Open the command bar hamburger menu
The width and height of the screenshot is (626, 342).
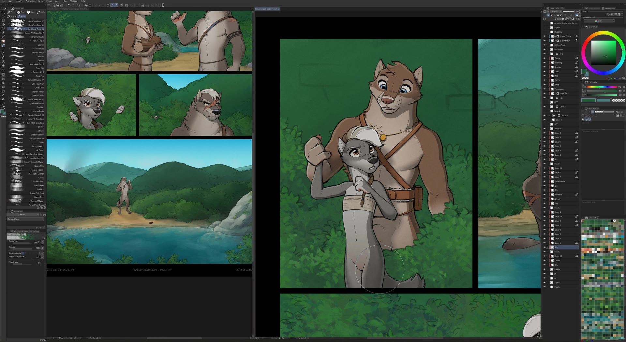pos(49,5)
